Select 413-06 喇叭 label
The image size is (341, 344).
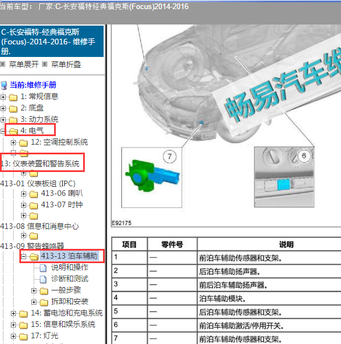62,193
